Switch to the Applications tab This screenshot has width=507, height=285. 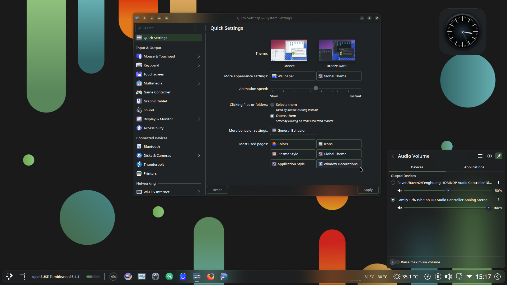click(474, 167)
